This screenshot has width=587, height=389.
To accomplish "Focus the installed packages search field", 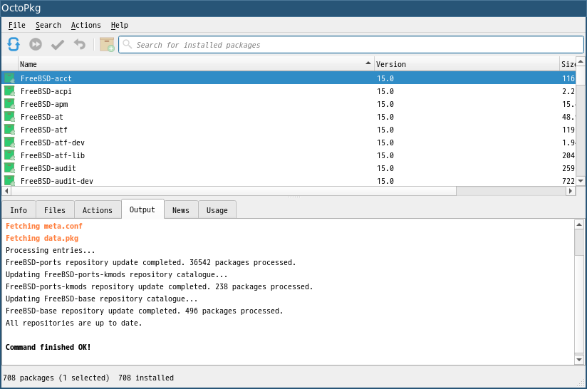I will [350, 45].
